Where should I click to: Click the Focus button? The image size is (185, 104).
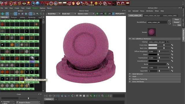(x=177, y=19)
